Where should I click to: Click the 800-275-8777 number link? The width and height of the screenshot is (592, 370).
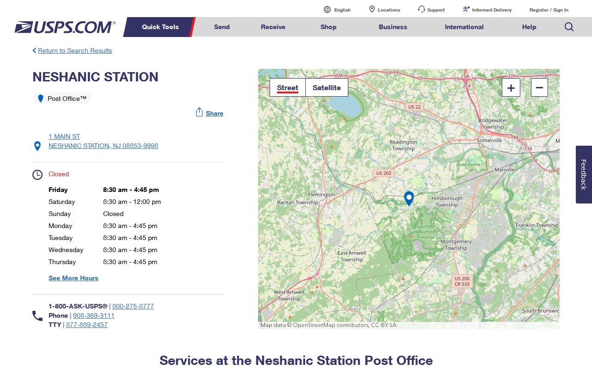[x=133, y=306]
